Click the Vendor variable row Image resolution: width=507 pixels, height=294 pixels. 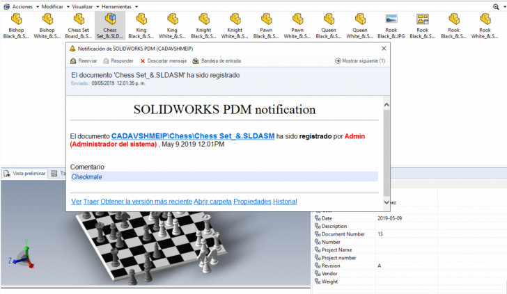409,274
